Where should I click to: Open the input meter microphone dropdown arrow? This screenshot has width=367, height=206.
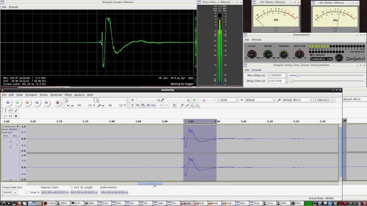pos(103,106)
